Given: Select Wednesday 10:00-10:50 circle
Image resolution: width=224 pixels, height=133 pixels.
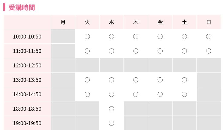Looking at the screenshot, I should (111, 36).
